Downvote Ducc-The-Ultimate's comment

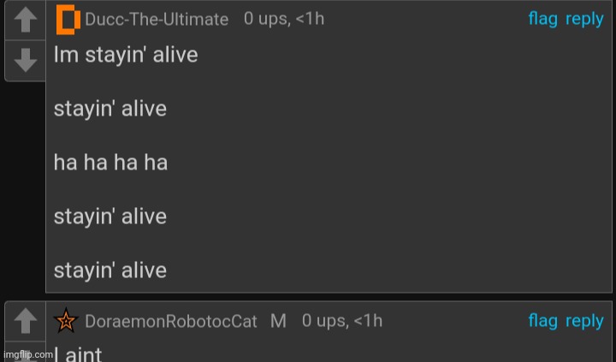pyautogui.click(x=26, y=60)
